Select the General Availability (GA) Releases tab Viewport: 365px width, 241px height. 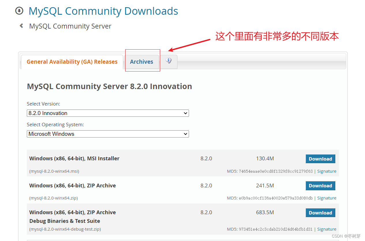tap(72, 61)
